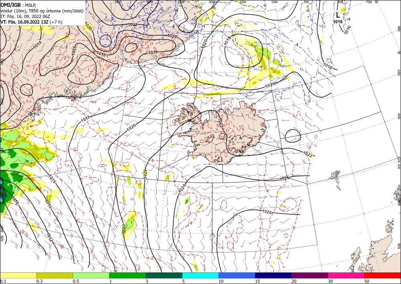
Task: Click the 'IT: Fös. 16. 09. 2022 06Z' line
Action: point(25,16)
